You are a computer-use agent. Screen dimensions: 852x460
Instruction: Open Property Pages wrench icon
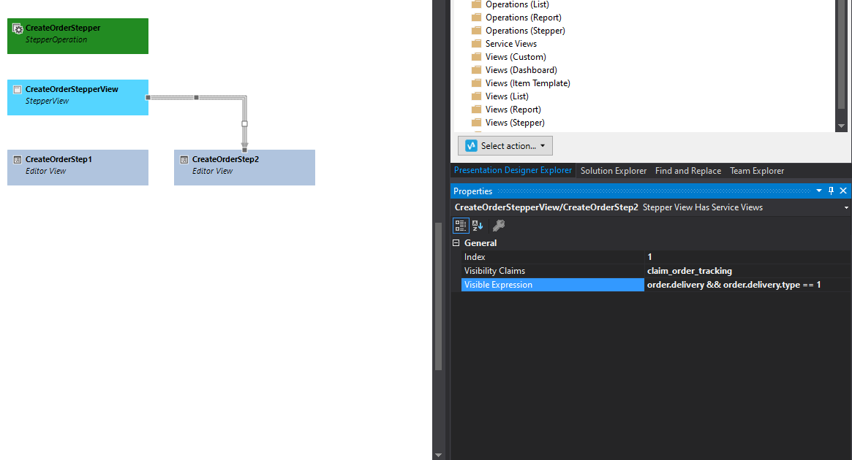click(x=498, y=225)
